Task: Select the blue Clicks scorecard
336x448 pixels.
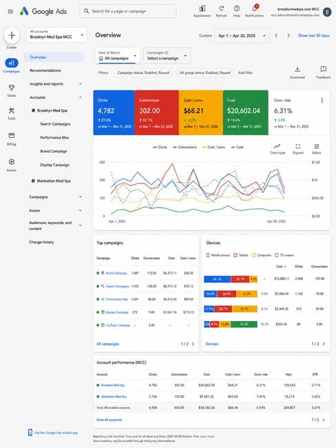Action: pos(114,112)
